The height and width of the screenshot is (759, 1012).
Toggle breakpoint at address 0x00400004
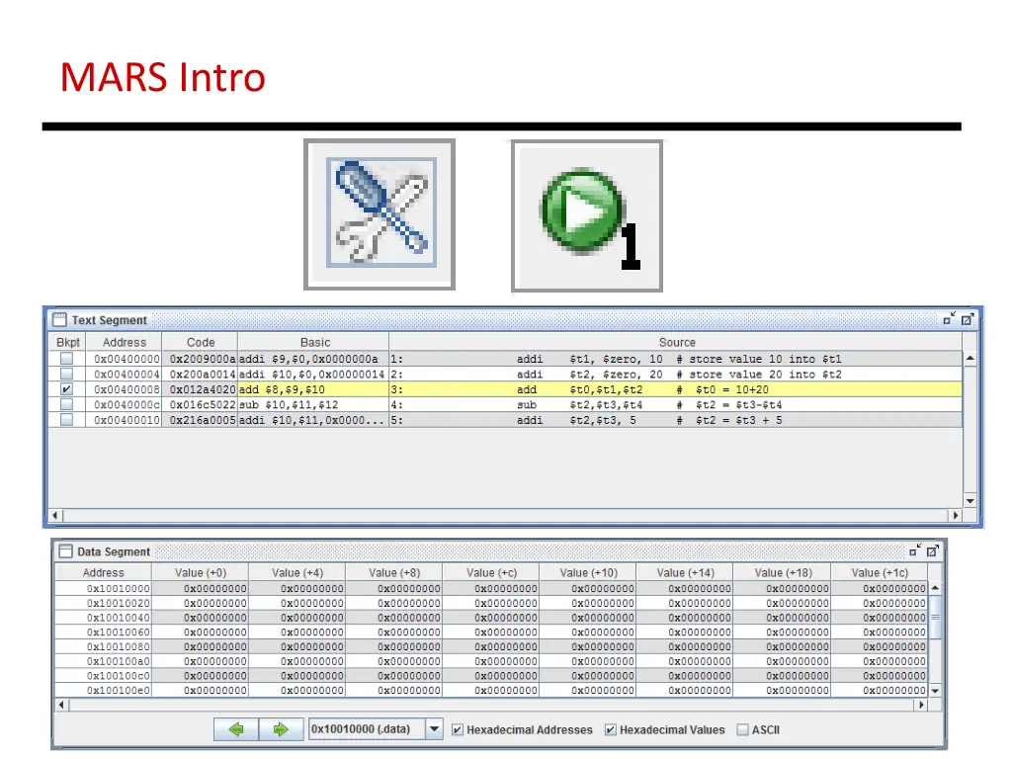tap(66, 374)
